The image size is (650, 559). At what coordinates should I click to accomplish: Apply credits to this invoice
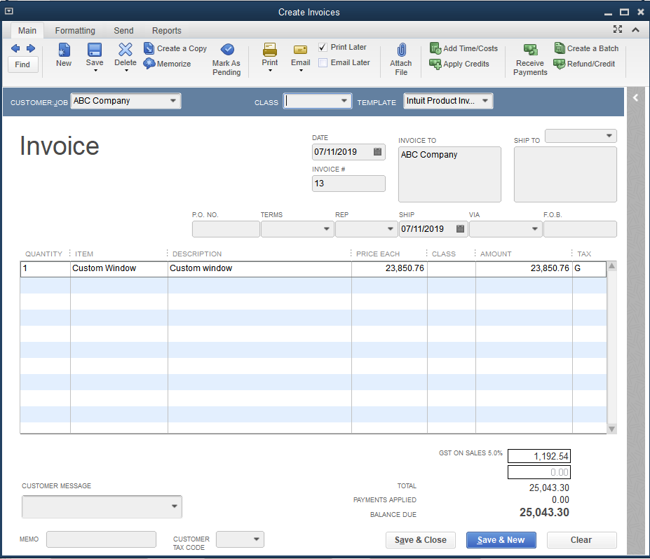[459, 64]
